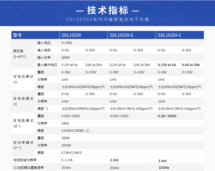Image resolution: width=215 pixels, height=171 pixels.
Task: Click the 输入电压 row label
Action: (x=44, y=43)
